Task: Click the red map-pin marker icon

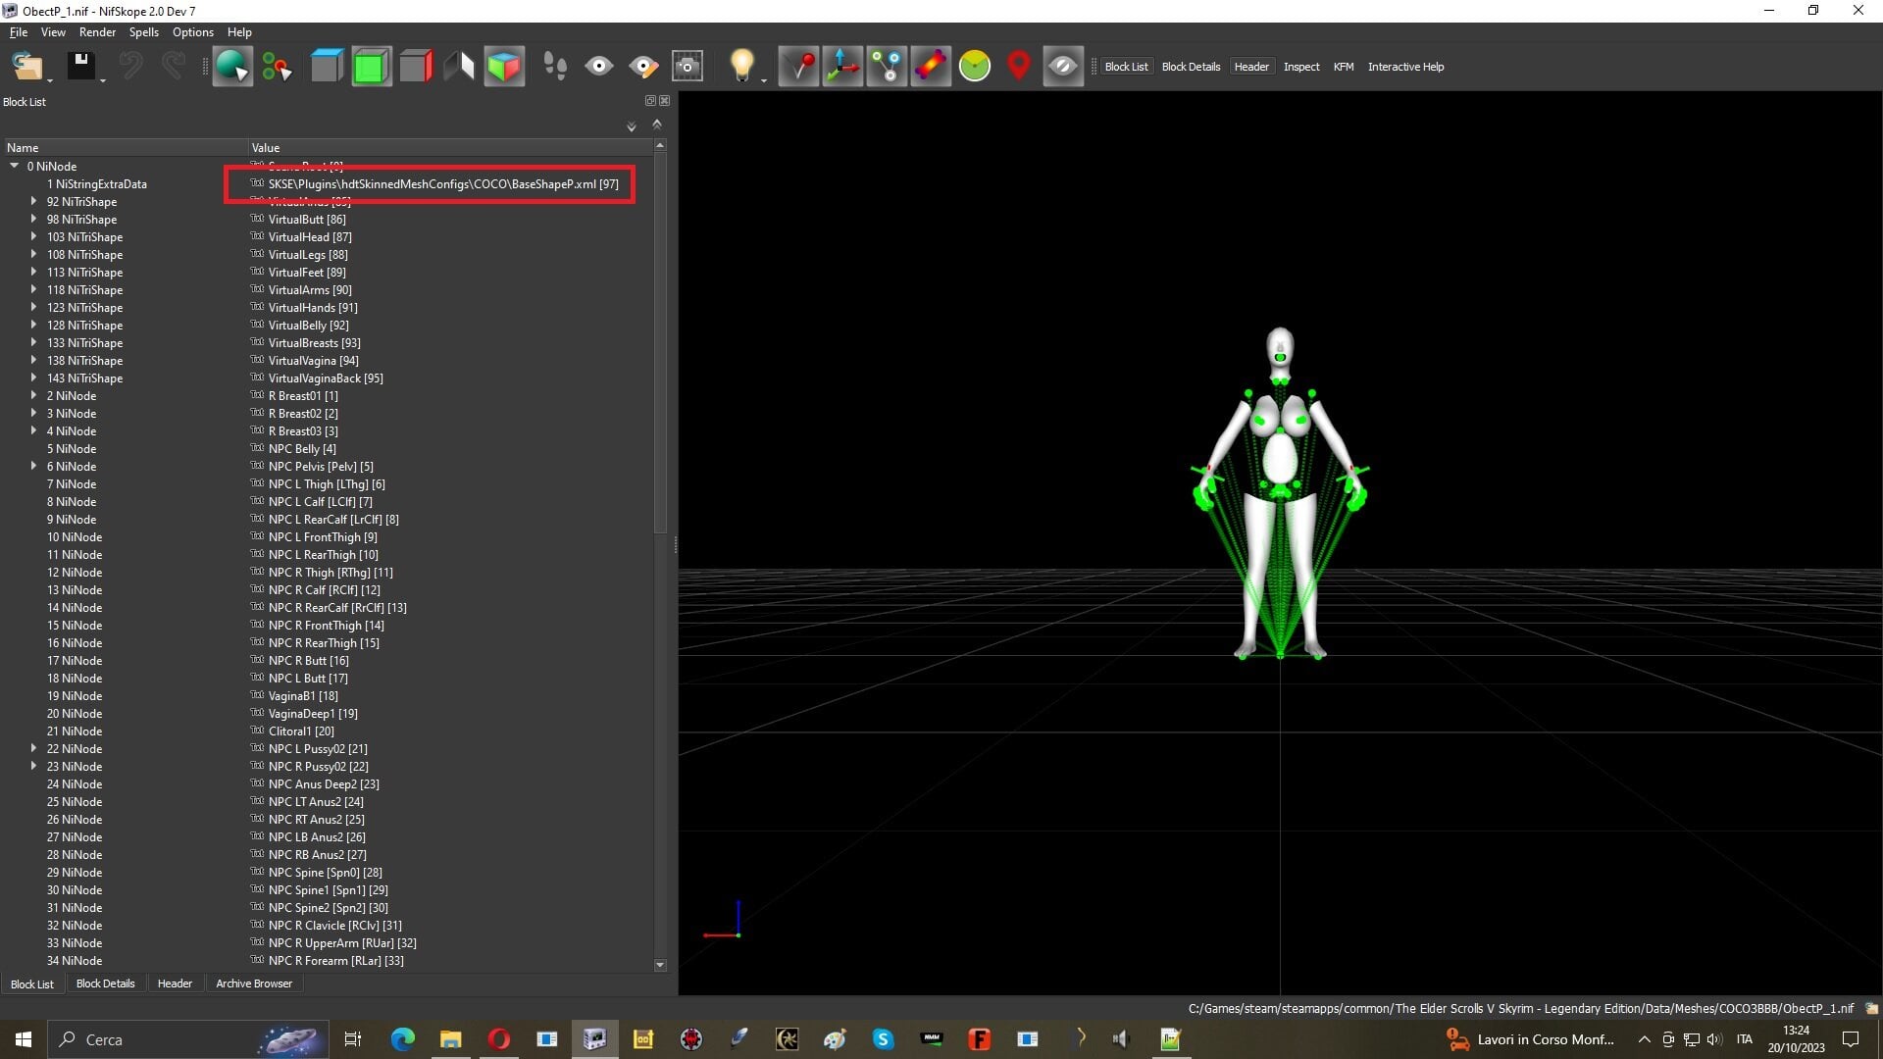Action: (1019, 67)
